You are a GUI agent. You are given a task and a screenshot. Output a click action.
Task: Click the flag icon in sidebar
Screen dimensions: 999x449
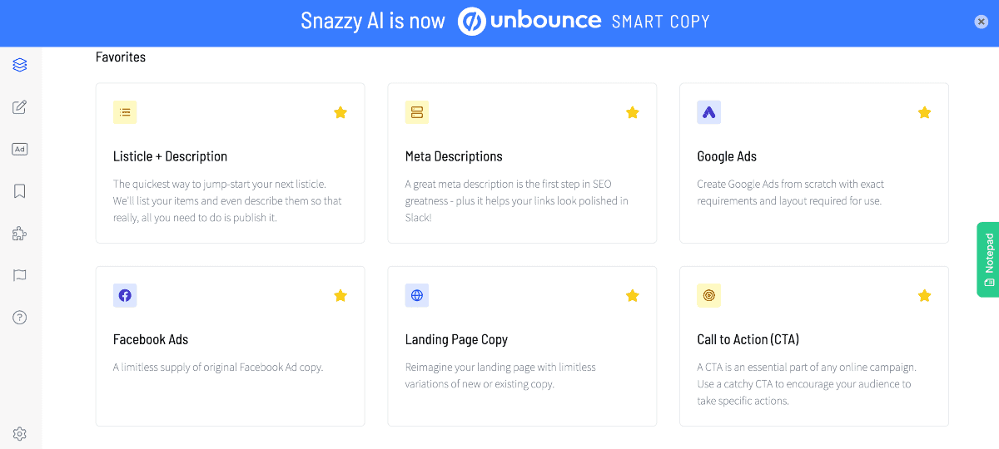pyautogui.click(x=20, y=275)
